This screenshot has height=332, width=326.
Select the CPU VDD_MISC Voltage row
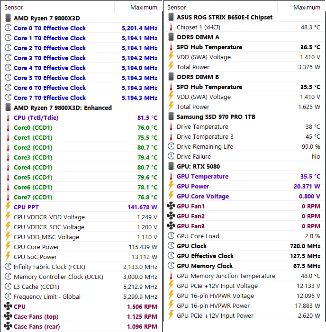[82, 237]
